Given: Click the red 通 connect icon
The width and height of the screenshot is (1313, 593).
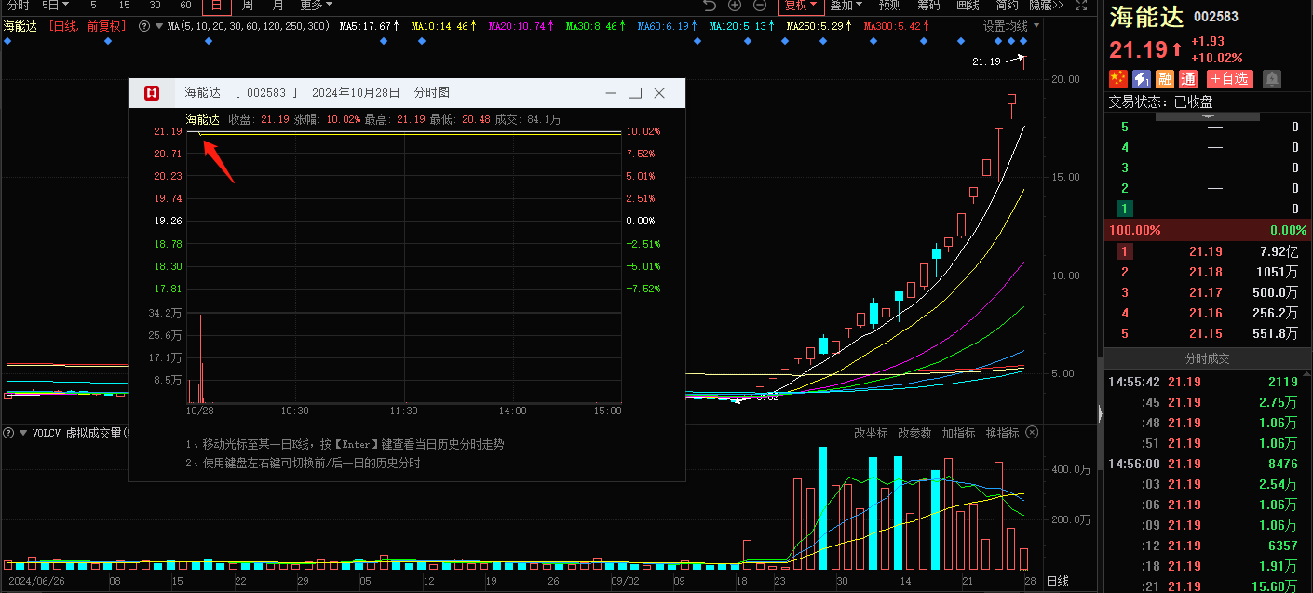Looking at the screenshot, I should (1187, 79).
